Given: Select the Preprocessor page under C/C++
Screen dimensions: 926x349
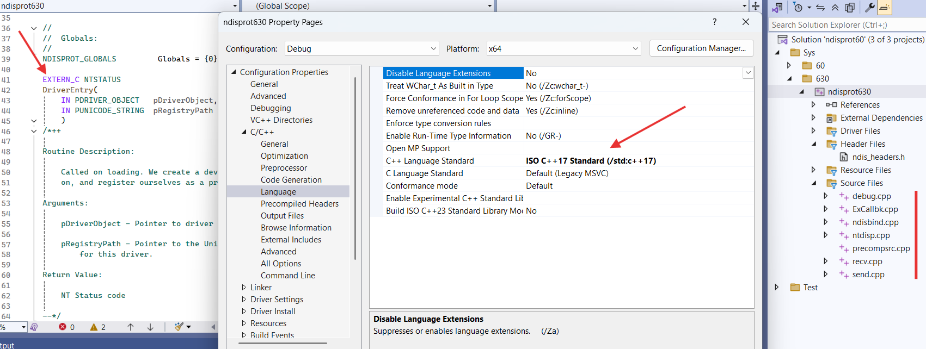Looking at the screenshot, I should coord(284,168).
